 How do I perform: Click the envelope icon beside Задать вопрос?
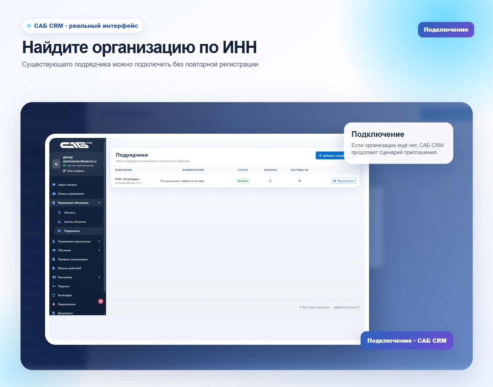pyautogui.click(x=54, y=185)
